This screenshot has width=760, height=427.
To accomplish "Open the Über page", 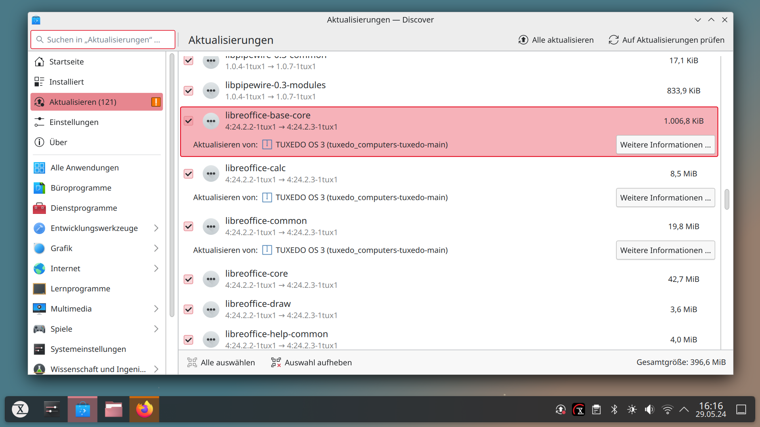I will coord(97,142).
